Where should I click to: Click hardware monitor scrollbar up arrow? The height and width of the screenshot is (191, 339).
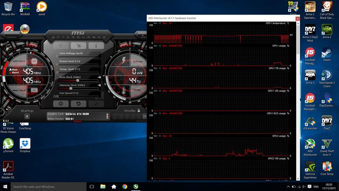298,23
